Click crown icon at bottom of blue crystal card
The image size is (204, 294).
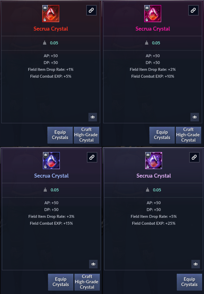(93, 264)
